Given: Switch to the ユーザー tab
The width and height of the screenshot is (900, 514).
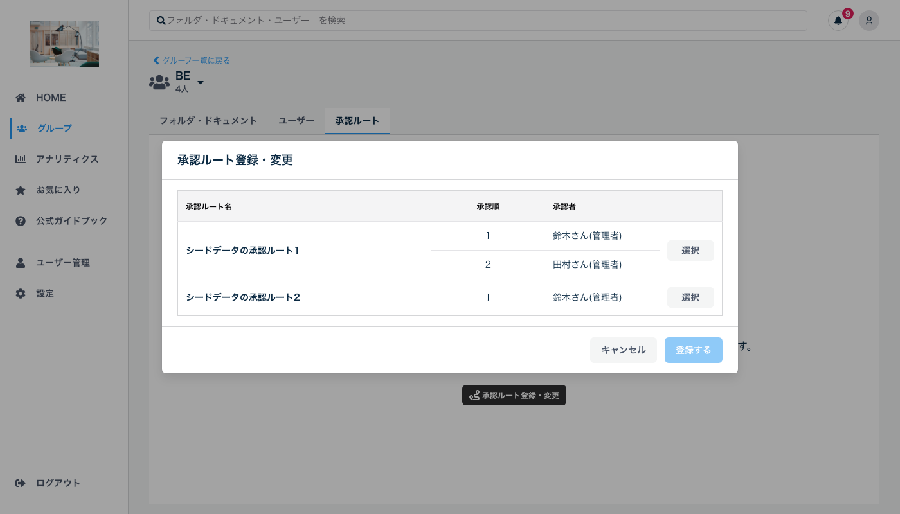Looking at the screenshot, I should [296, 121].
